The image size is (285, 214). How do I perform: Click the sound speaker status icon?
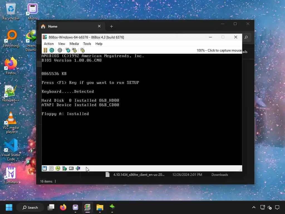(x=78, y=168)
